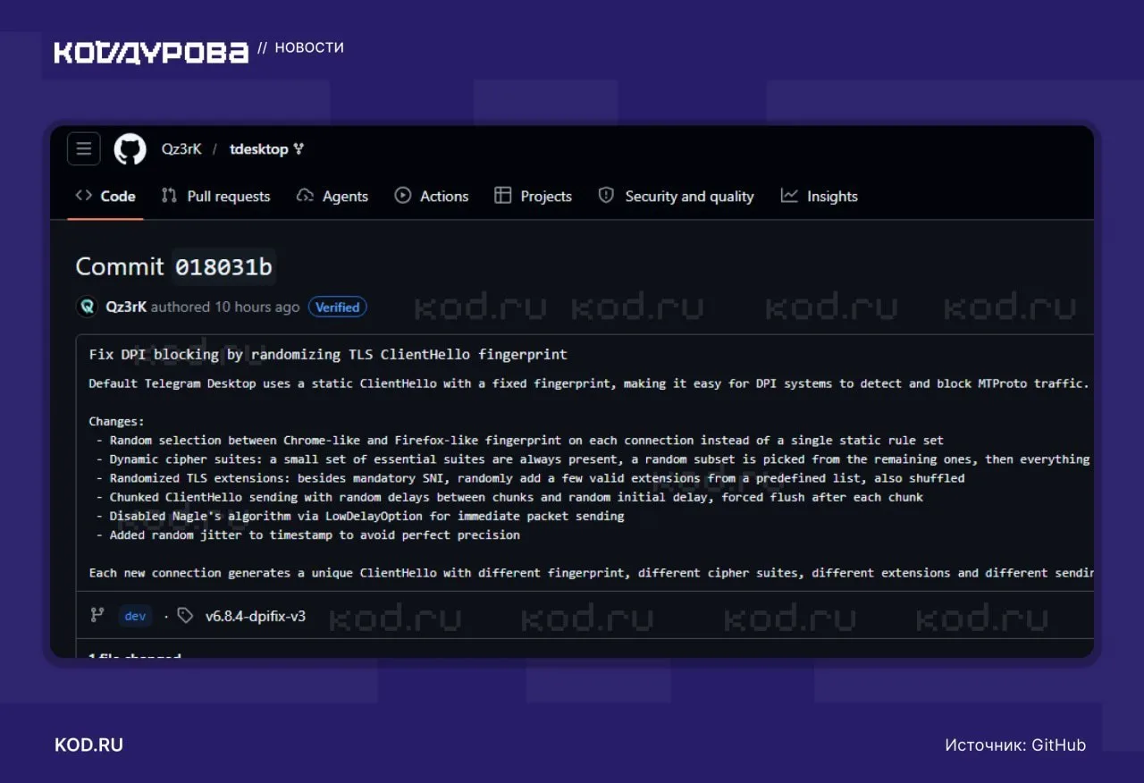Click the 'Dynamic cipher suites' line

[x=594, y=459]
